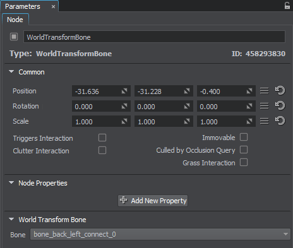Open the Position row options menu icon
293x248 pixels.
coord(265,91)
